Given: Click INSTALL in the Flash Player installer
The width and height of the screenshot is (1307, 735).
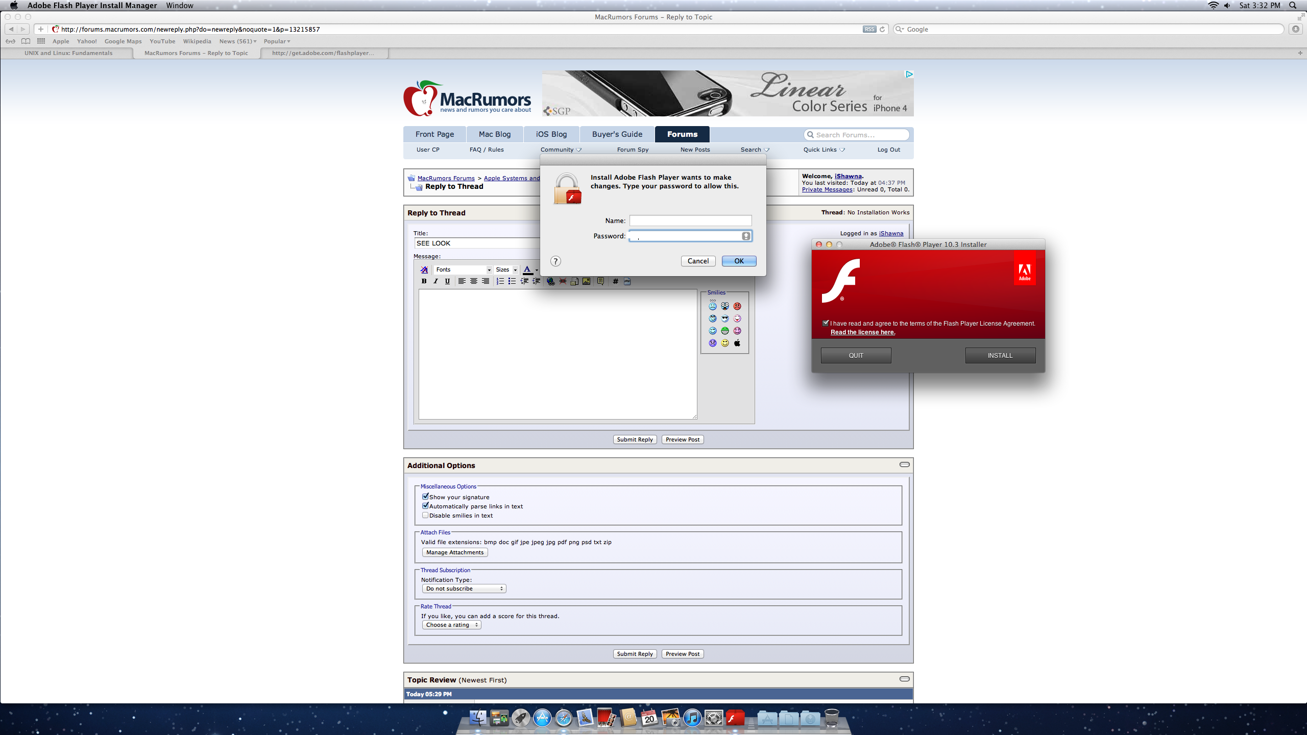Looking at the screenshot, I should point(1000,356).
